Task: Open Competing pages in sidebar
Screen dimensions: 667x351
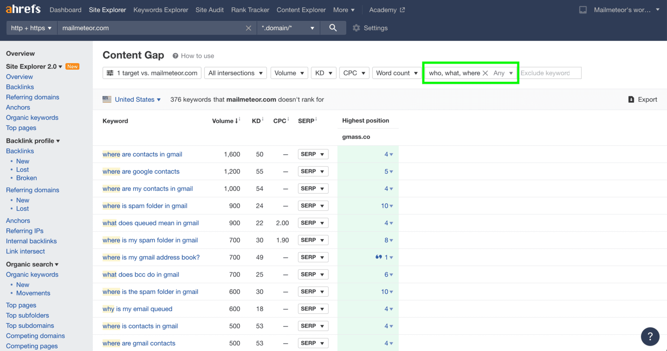Action: coord(32,346)
